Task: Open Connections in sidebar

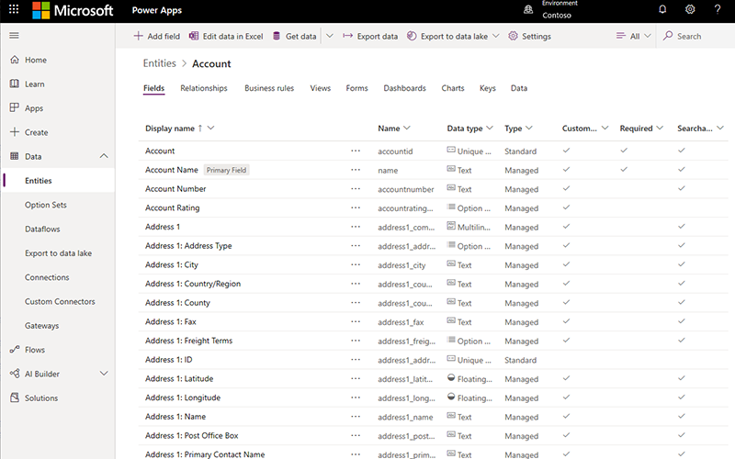Action: click(x=47, y=277)
